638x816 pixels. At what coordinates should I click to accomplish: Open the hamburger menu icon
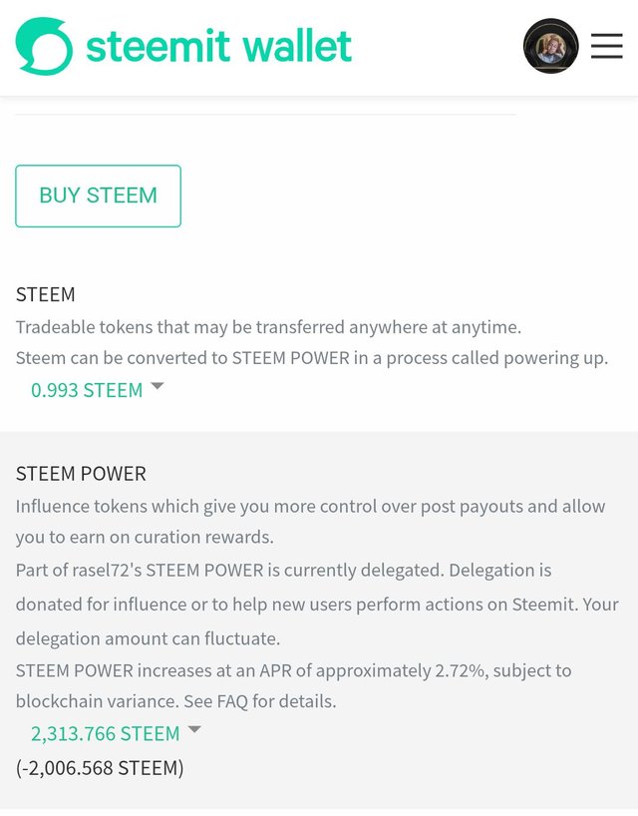(607, 46)
